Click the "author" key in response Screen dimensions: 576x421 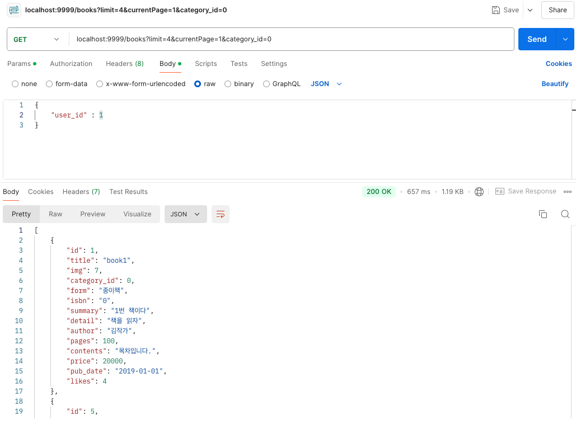83,331
